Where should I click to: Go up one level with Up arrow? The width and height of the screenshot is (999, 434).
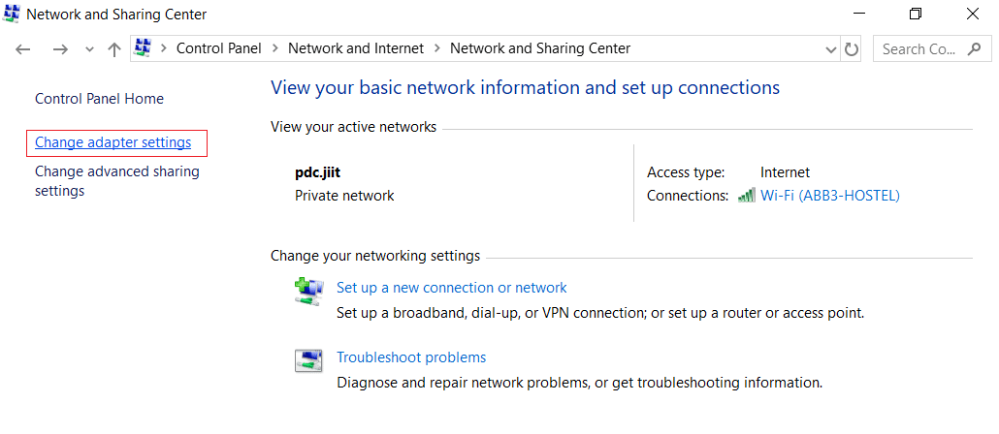click(113, 49)
